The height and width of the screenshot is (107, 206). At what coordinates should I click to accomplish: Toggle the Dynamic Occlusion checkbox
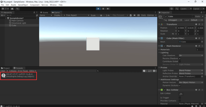click(180, 86)
